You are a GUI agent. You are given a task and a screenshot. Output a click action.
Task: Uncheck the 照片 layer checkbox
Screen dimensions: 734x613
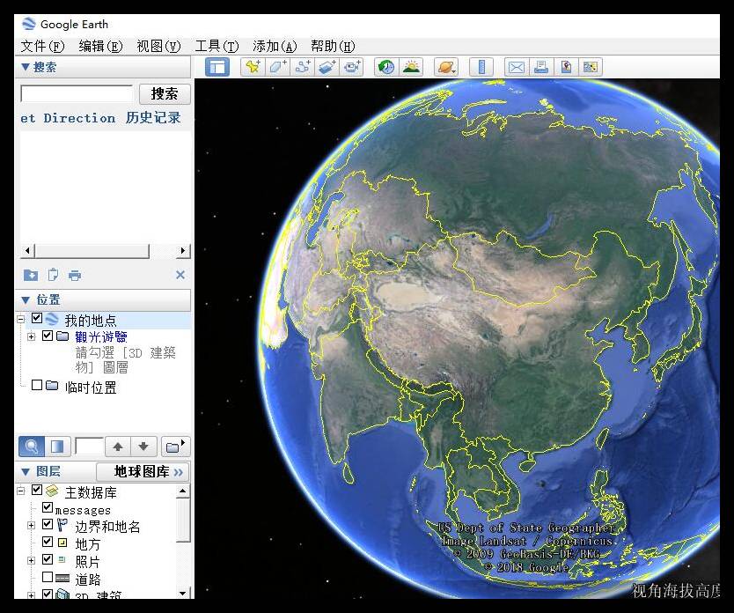click(48, 559)
